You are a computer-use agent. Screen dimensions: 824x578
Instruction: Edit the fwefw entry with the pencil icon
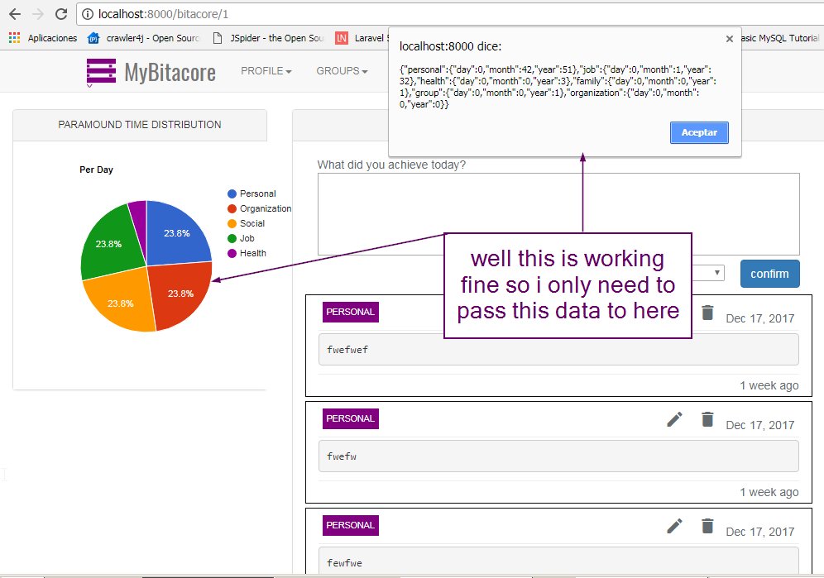pos(674,420)
